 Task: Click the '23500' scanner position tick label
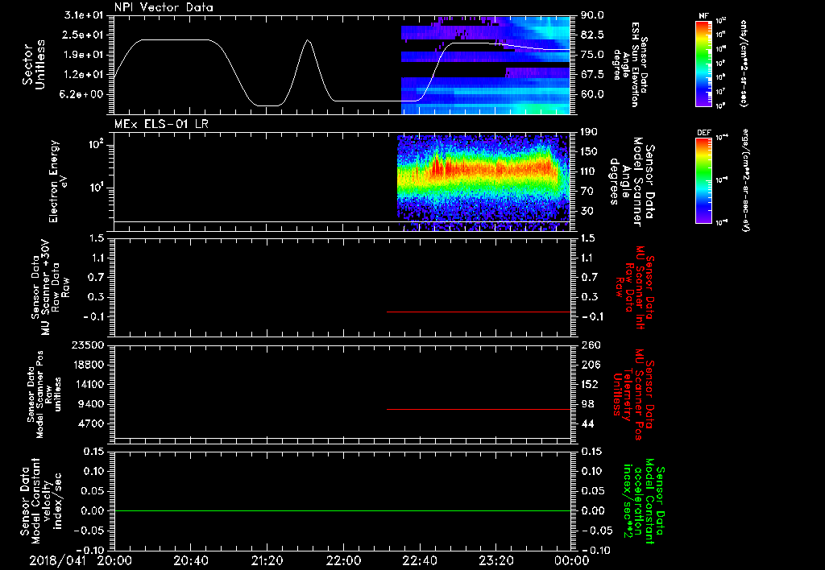coord(87,345)
